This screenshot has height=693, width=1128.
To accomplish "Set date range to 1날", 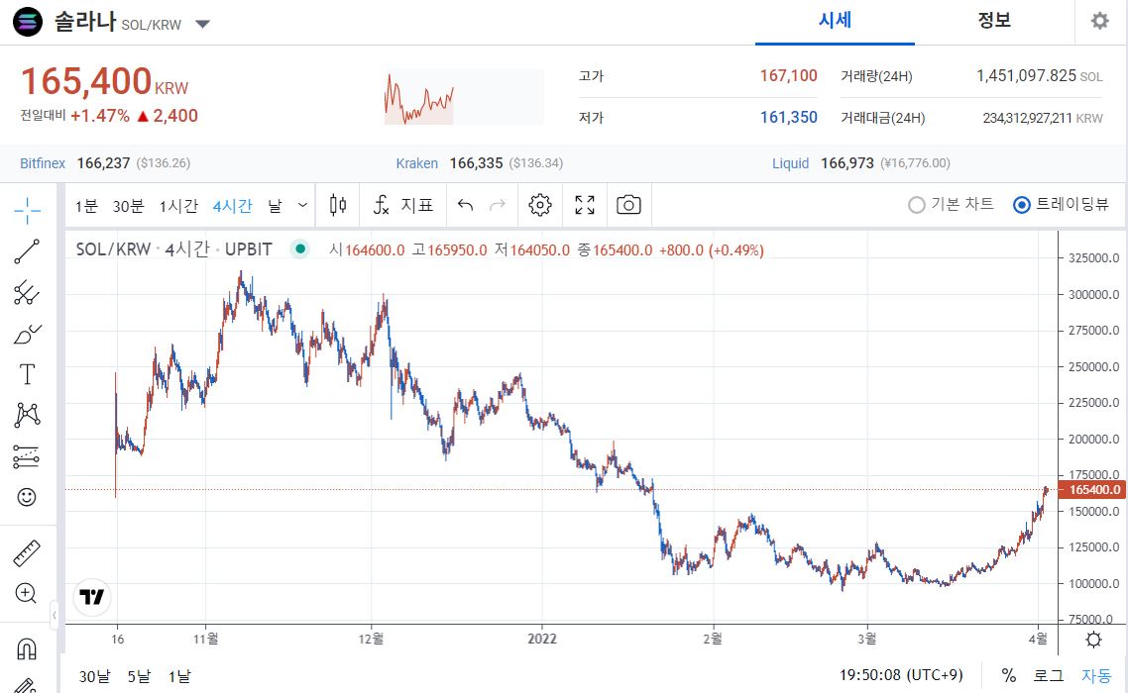I will point(179,676).
